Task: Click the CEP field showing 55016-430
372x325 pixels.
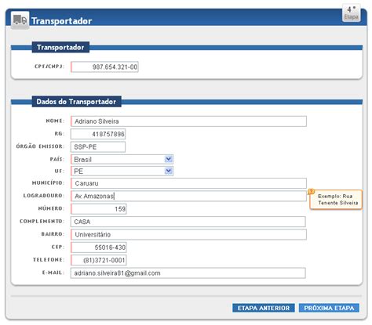Action: [99, 247]
